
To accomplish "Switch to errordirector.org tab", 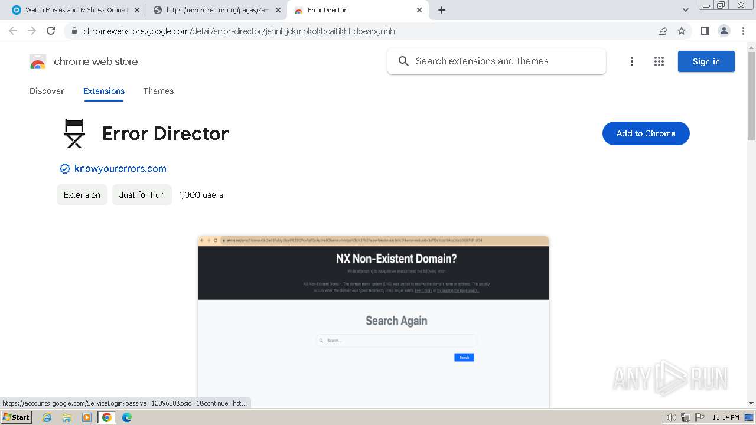I will 216,10.
